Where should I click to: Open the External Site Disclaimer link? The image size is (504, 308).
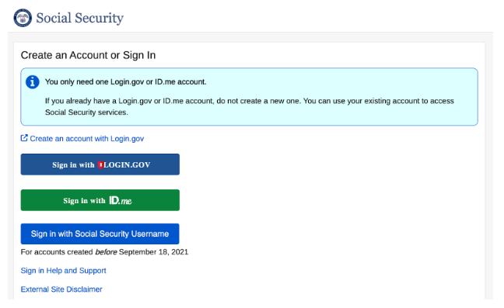[61, 289]
